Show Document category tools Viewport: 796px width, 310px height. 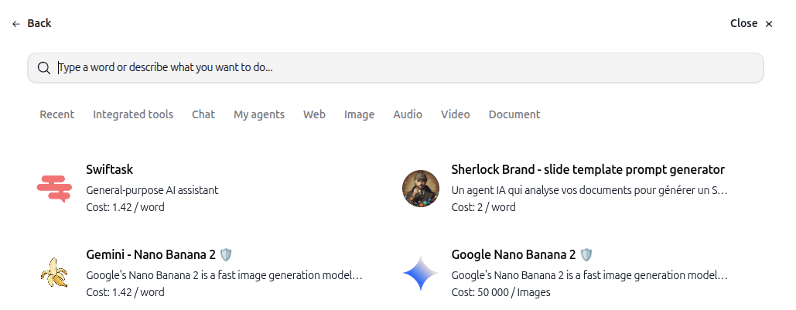pyautogui.click(x=514, y=114)
